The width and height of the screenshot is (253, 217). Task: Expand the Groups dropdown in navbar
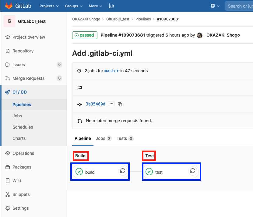coord(74,6)
